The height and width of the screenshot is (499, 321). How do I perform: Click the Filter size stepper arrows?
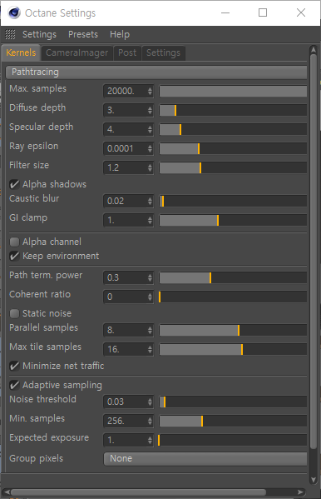[x=150, y=167]
